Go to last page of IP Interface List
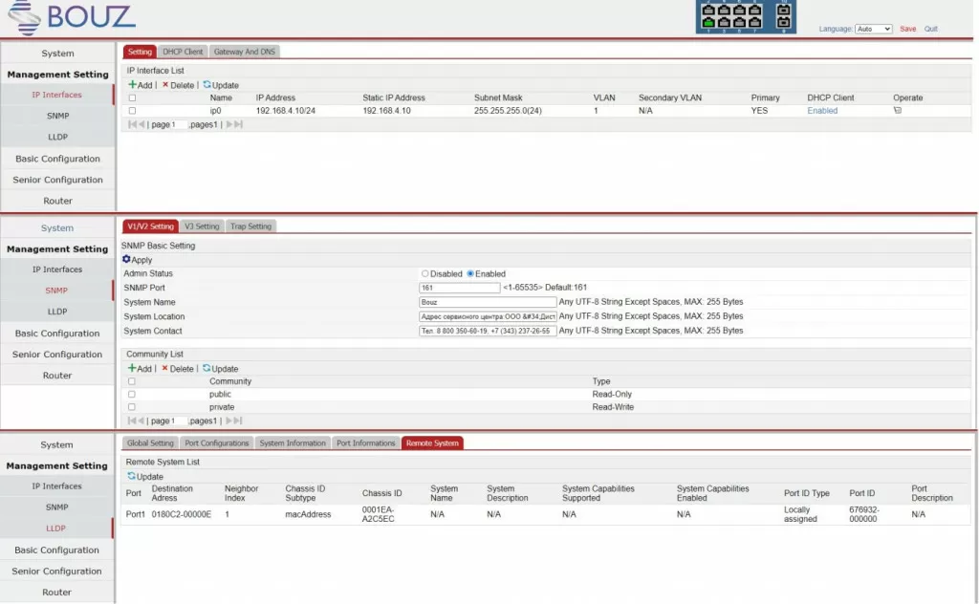 click(238, 124)
